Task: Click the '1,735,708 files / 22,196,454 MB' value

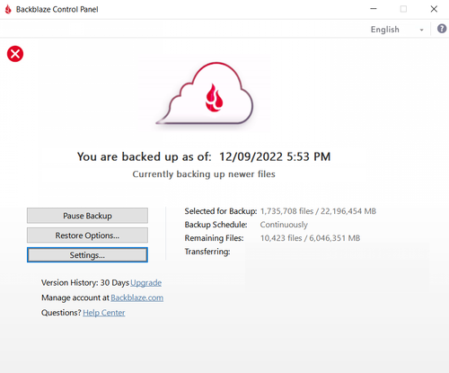Action: click(x=318, y=211)
